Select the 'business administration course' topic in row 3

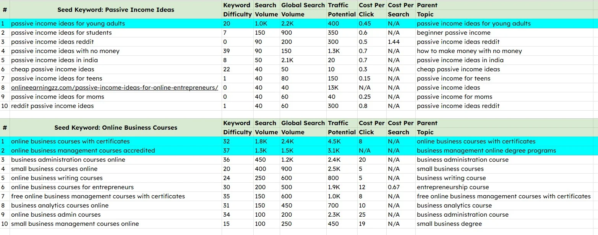[x=463, y=160]
